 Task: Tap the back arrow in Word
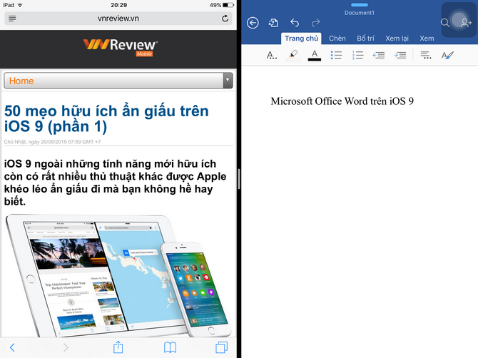[x=253, y=23]
